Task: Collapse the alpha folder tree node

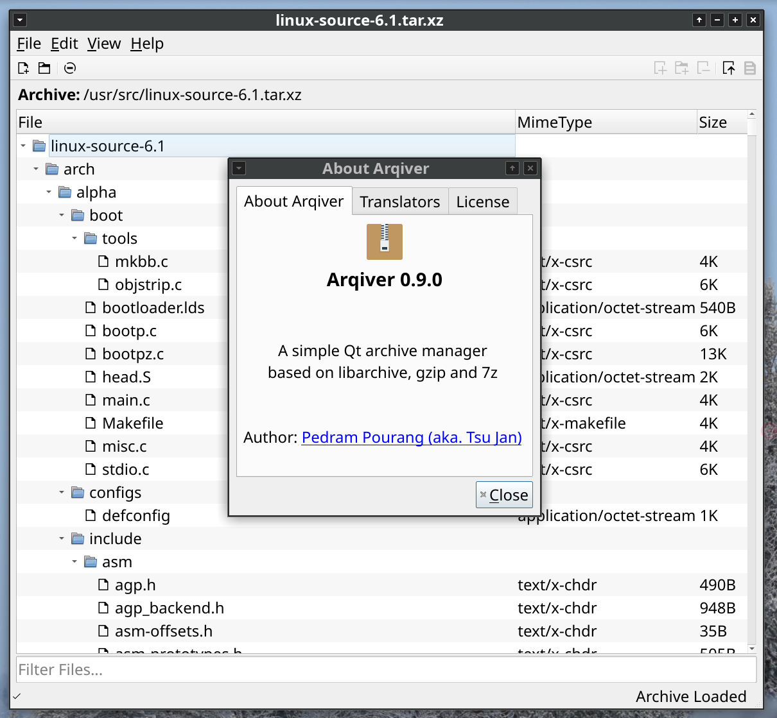Action: pyautogui.click(x=49, y=192)
